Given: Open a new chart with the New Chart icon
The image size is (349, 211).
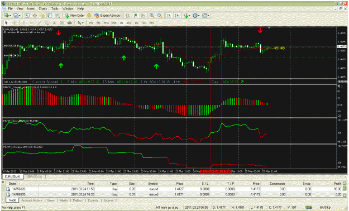Looking at the screenshot, I should tap(6, 16).
